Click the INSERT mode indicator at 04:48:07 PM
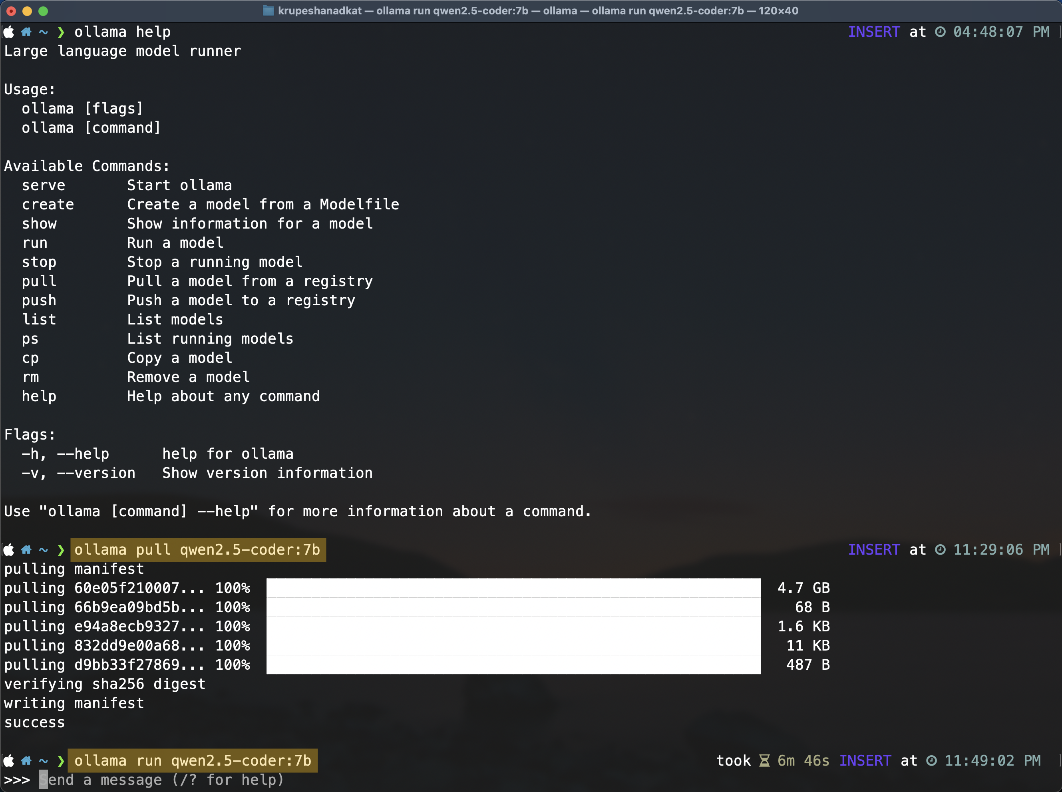 pyautogui.click(x=874, y=32)
